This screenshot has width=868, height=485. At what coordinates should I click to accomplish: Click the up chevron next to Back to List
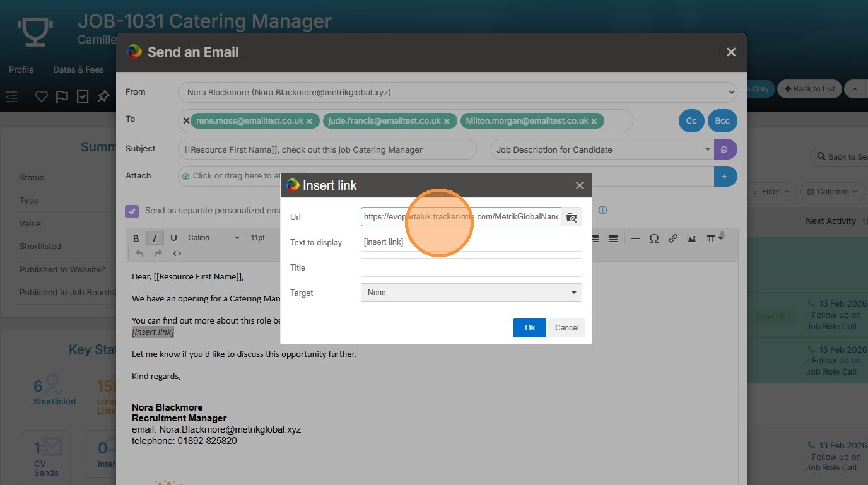pyautogui.click(x=855, y=89)
